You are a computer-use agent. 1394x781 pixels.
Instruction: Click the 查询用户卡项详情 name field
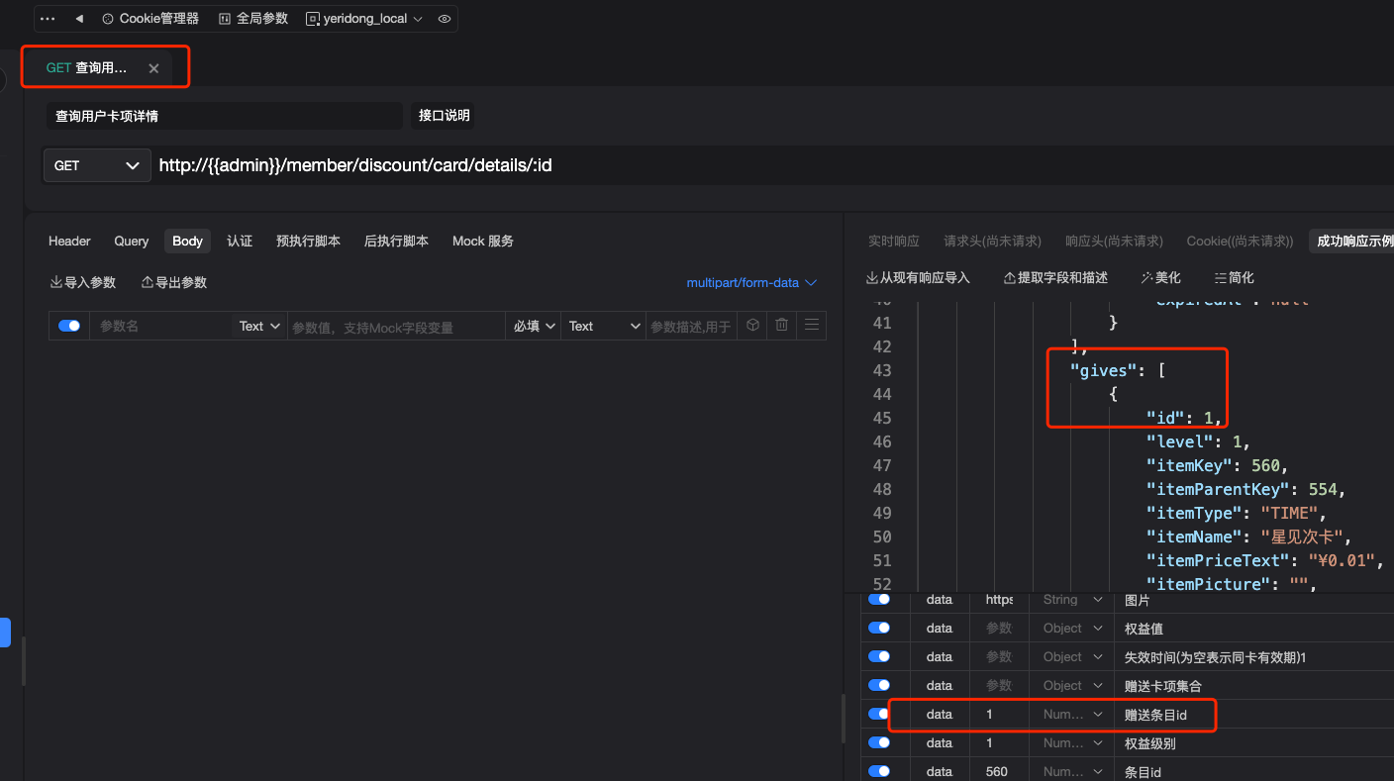click(225, 116)
